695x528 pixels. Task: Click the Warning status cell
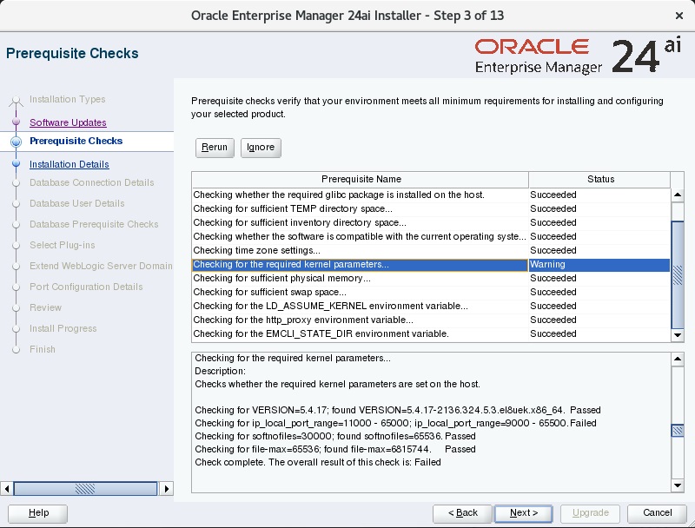tap(599, 265)
